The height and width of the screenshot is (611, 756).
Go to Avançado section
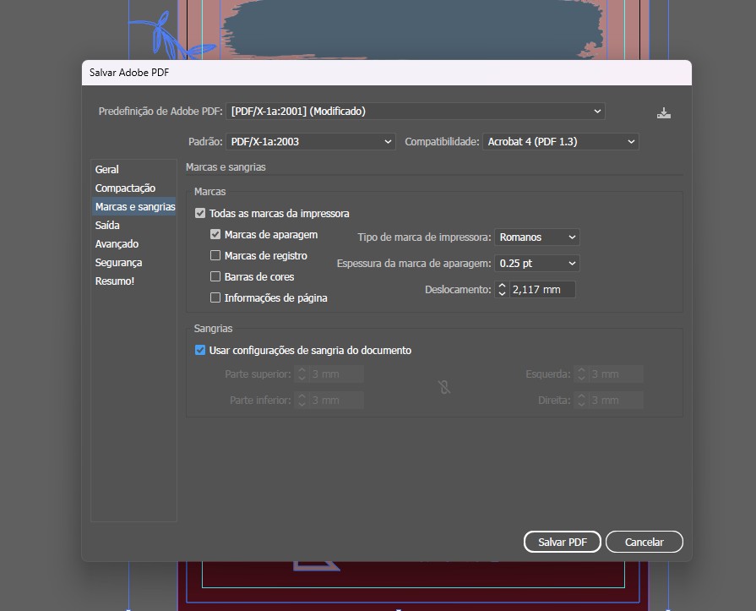coord(133,244)
